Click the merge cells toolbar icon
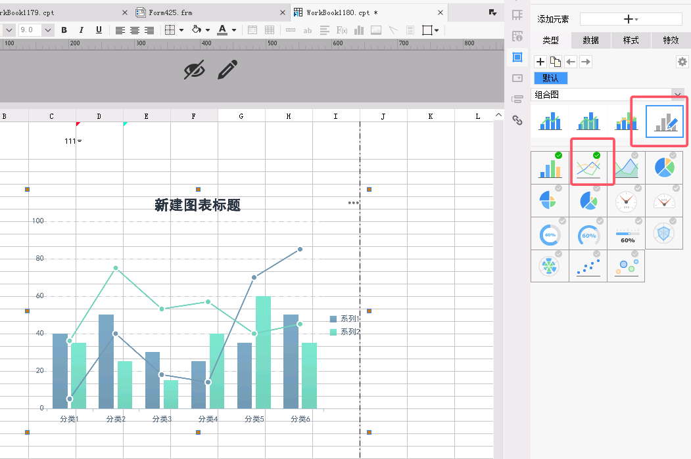The image size is (691, 459). tap(252, 30)
